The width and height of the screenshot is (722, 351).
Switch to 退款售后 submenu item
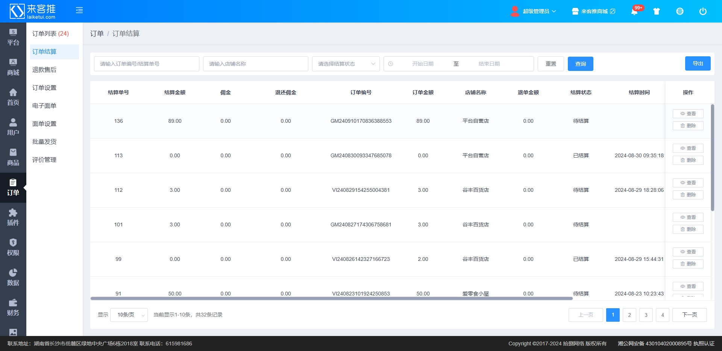point(44,70)
